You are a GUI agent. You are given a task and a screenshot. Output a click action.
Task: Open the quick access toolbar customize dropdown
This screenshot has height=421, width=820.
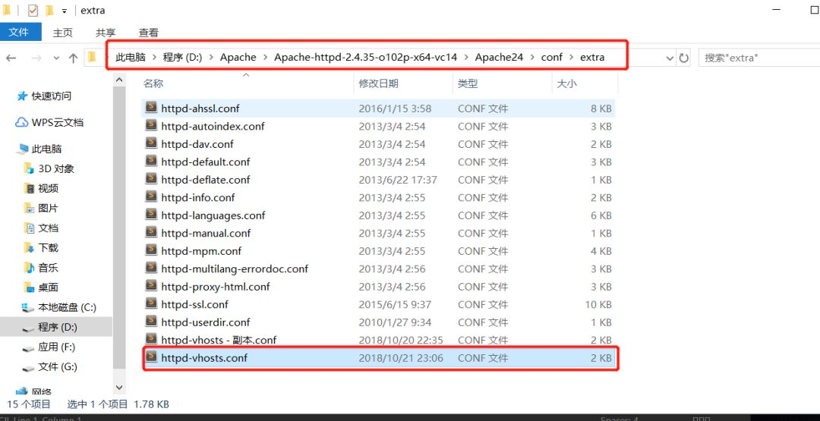(x=65, y=11)
